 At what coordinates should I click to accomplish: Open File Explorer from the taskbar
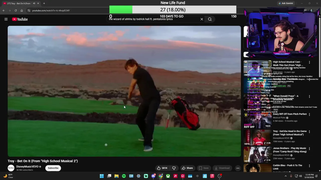116,176
